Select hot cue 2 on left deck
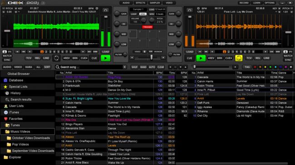Screen dimensions: 295x165 click(x=46, y=52)
